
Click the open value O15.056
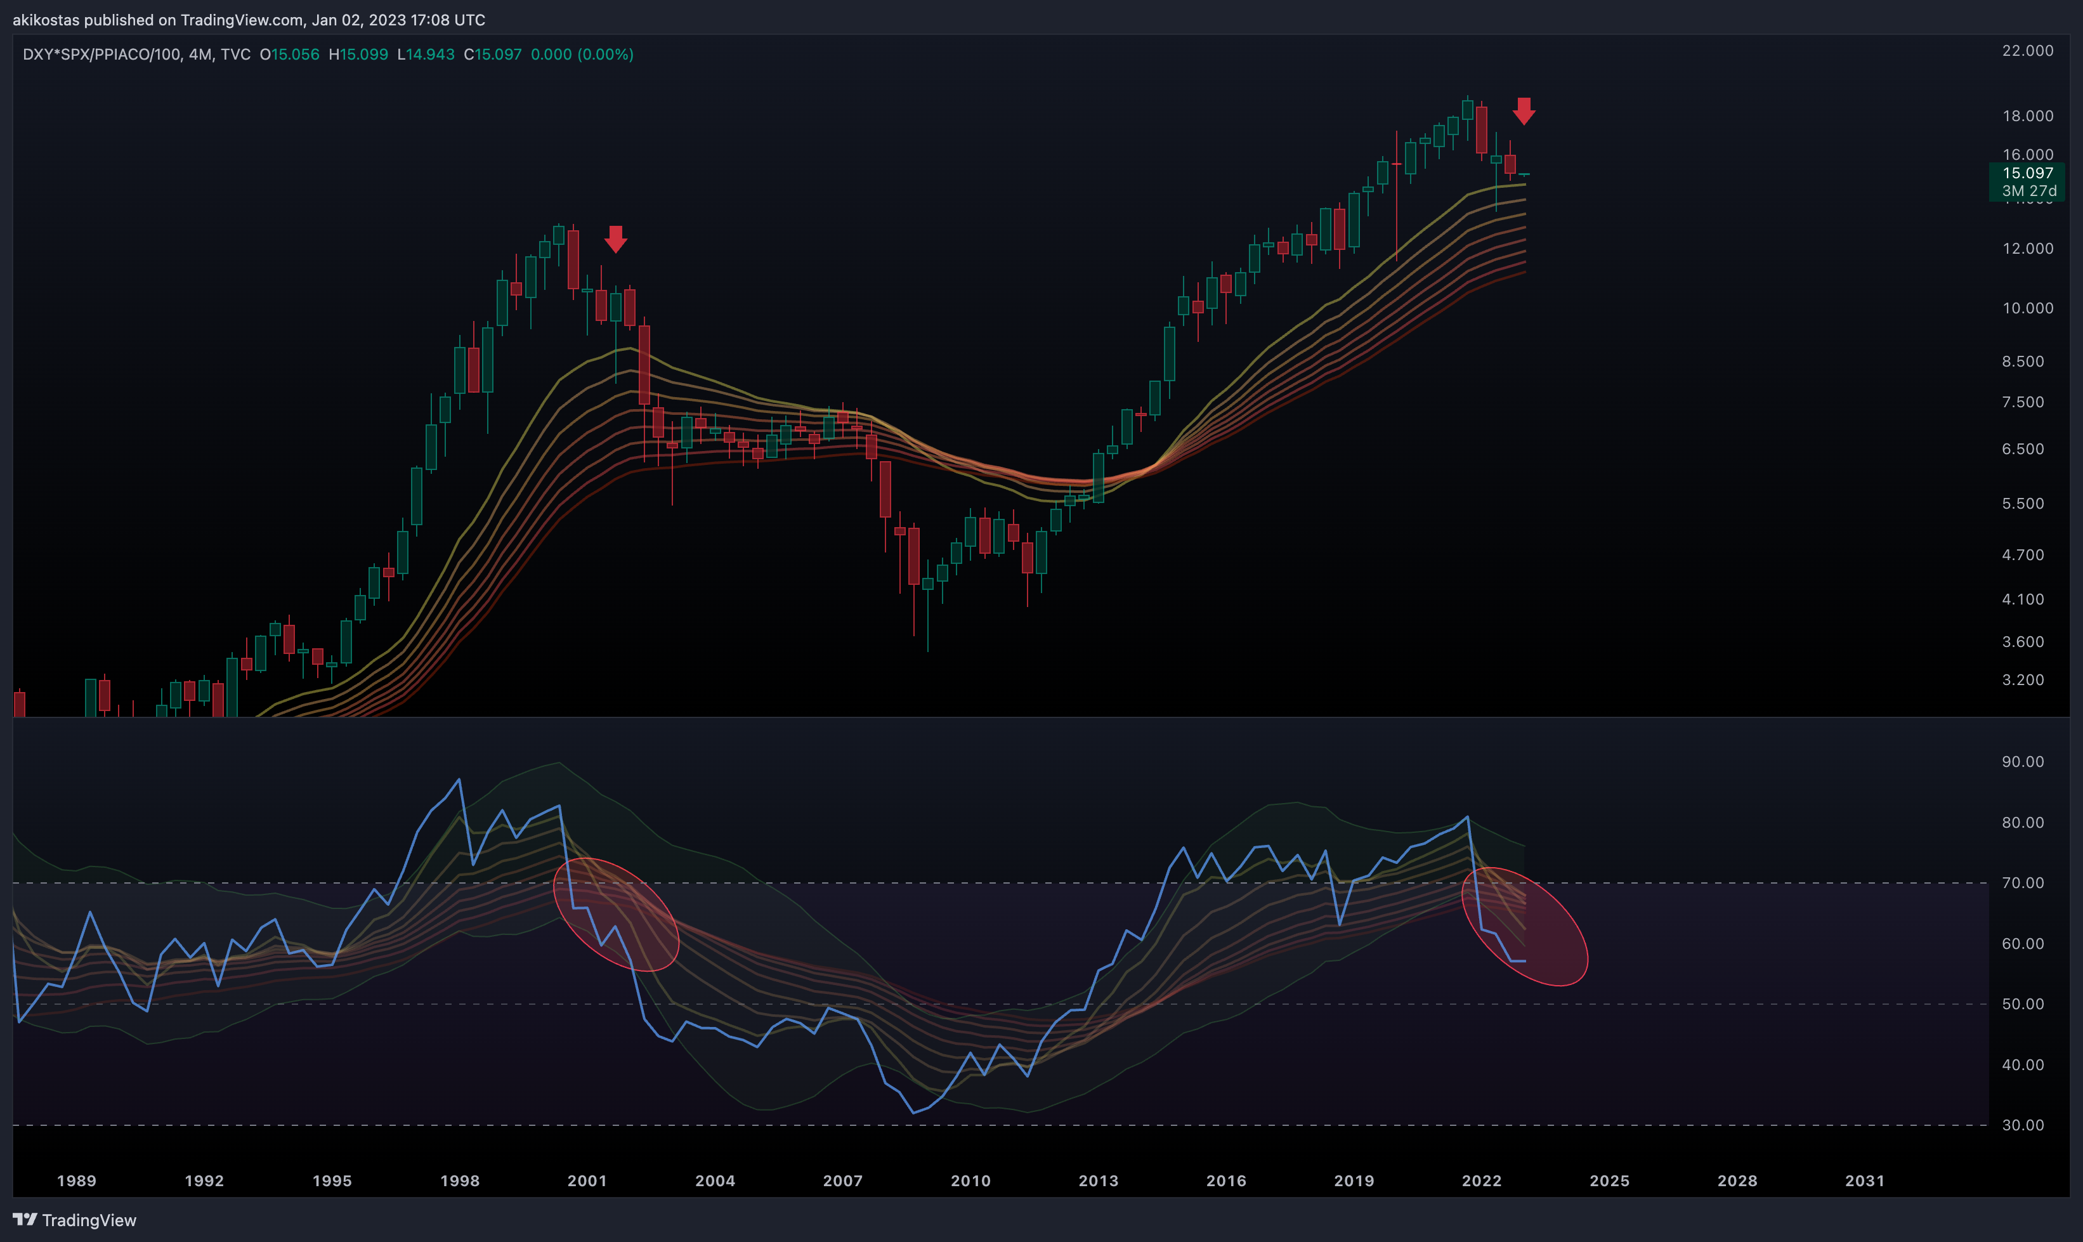coord(290,55)
